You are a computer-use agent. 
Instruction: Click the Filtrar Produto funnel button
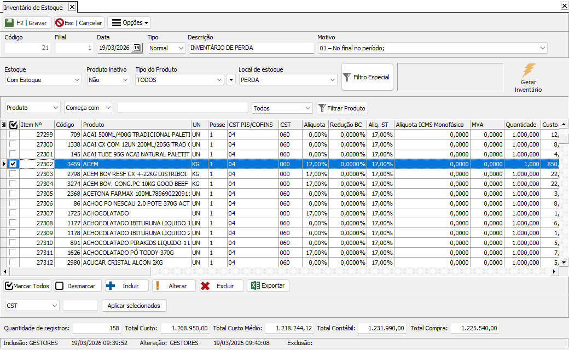tap(342, 108)
